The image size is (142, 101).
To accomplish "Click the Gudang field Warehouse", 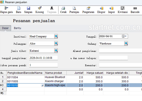I will [x=112, y=44].
